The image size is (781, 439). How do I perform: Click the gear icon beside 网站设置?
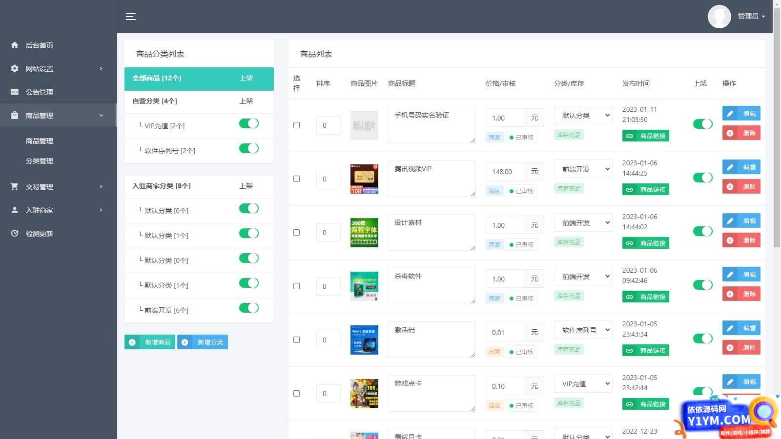[x=15, y=68]
